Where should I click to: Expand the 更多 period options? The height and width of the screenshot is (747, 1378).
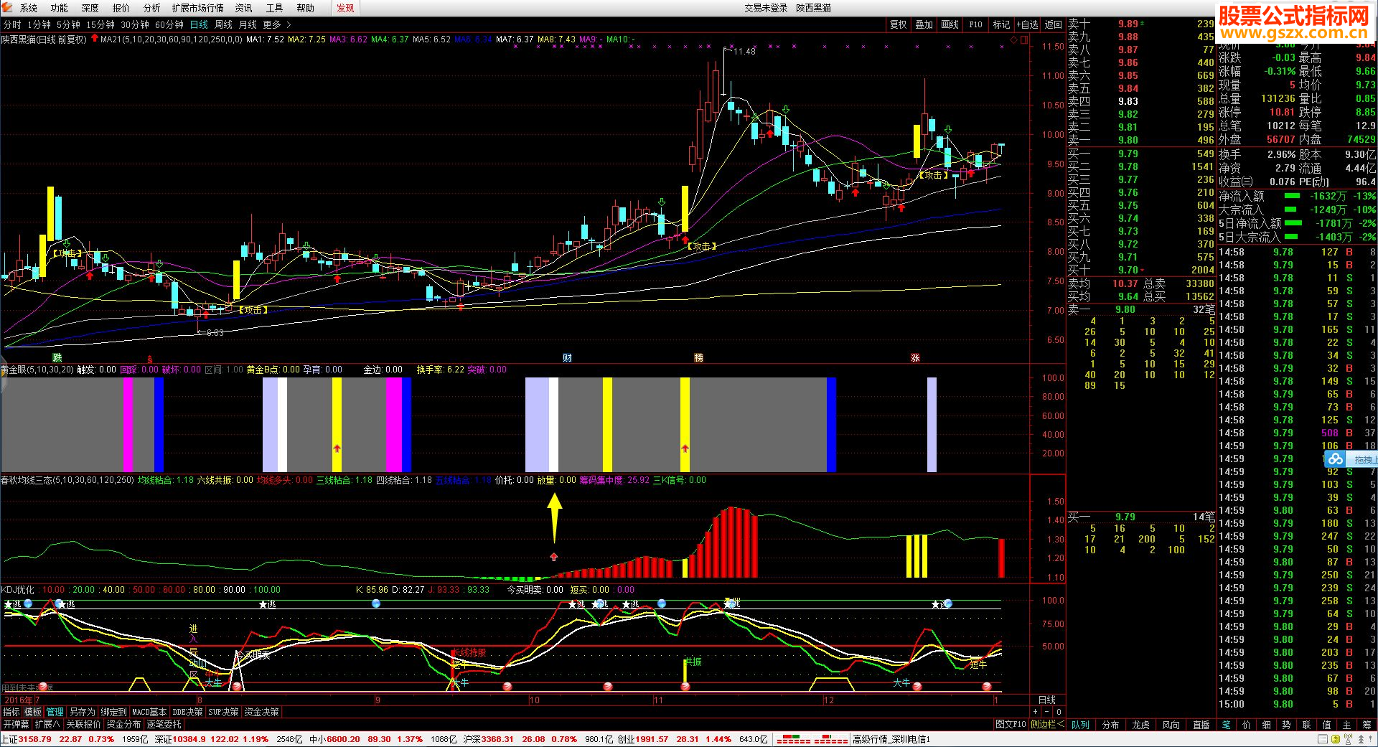[x=276, y=24]
